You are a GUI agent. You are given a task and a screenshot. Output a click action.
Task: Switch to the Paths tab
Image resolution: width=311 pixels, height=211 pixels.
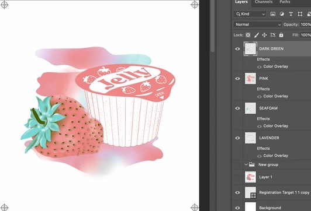[x=285, y=2]
